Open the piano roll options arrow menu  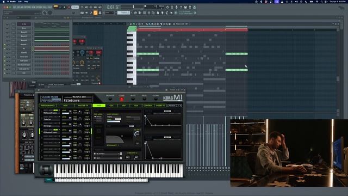click(x=128, y=24)
